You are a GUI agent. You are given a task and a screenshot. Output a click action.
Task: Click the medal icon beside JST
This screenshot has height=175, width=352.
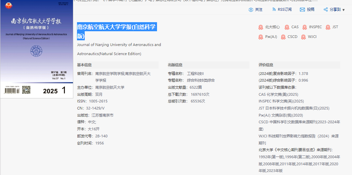[x=328, y=27]
